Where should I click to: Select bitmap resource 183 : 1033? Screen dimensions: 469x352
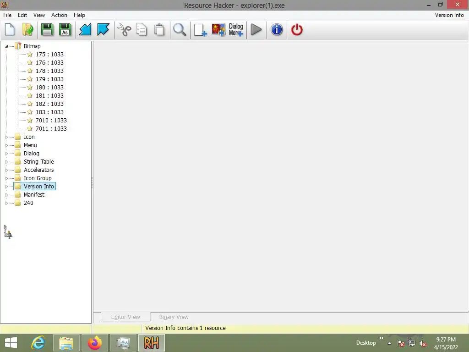[49, 112]
